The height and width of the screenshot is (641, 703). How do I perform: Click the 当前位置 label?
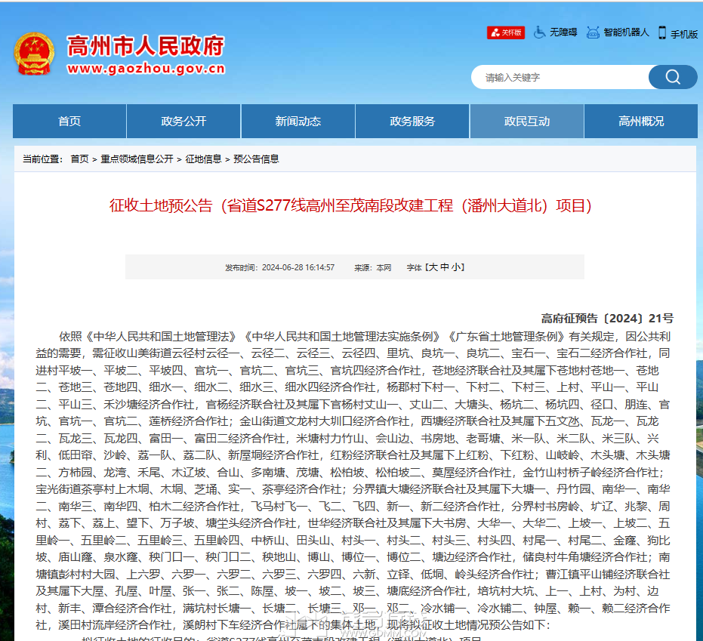[x=42, y=159]
